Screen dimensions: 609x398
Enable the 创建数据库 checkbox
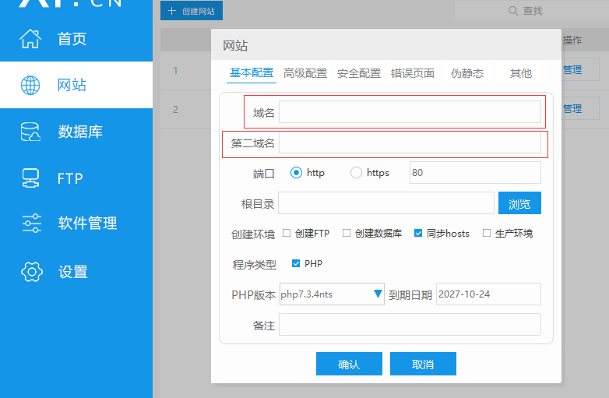[x=347, y=233]
